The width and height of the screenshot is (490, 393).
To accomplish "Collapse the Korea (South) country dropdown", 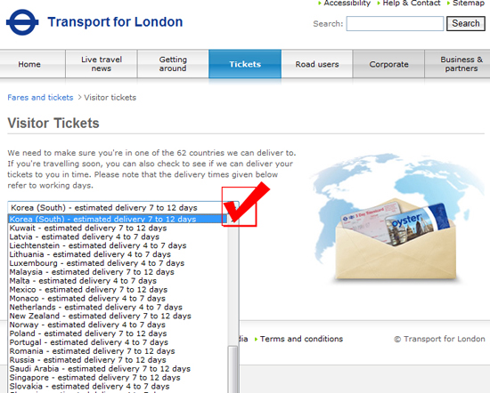I will click(x=123, y=207).
